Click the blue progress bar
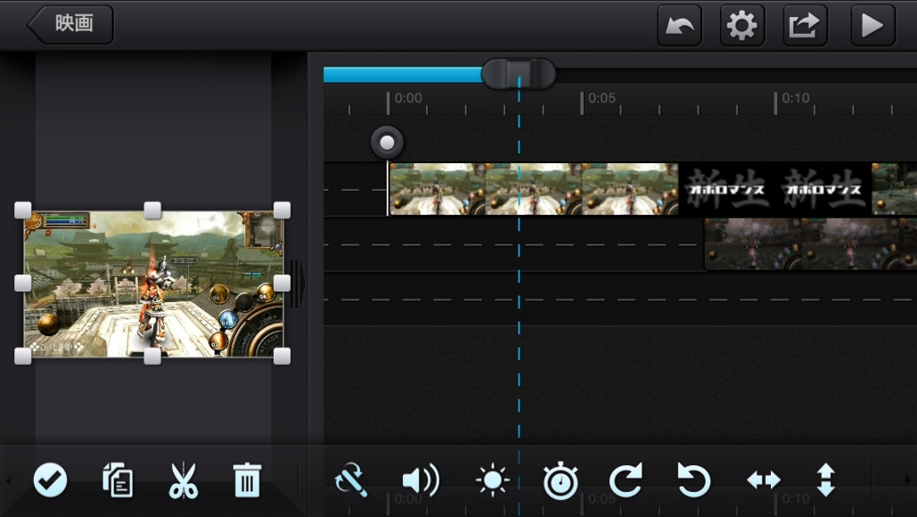The image size is (917, 517). tap(402, 74)
